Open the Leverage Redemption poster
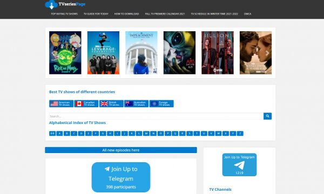Image resolution: width=324 pixels, height=194 pixels. pos(103,53)
